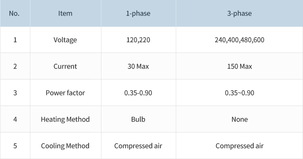The width and height of the screenshot is (303, 159).
Task: Select the "Heating Method" item cell
Action: pyautogui.click(x=65, y=119)
